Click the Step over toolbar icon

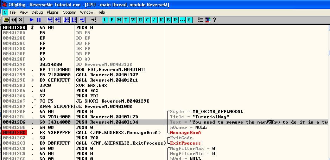click(x=57, y=20)
